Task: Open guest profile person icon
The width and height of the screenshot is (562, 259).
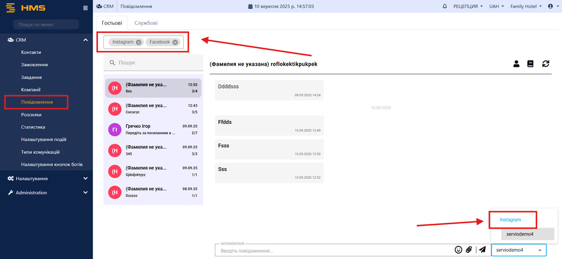Action: pyautogui.click(x=516, y=64)
